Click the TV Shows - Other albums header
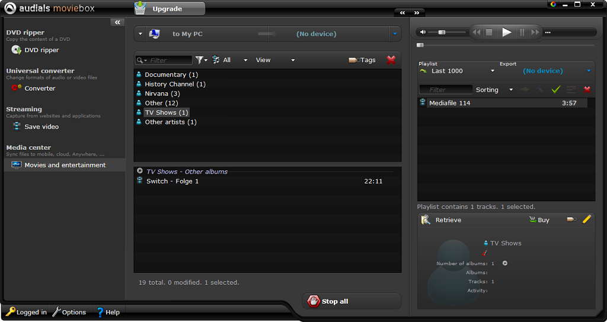Image resolution: width=607 pixels, height=322 pixels. click(x=187, y=172)
